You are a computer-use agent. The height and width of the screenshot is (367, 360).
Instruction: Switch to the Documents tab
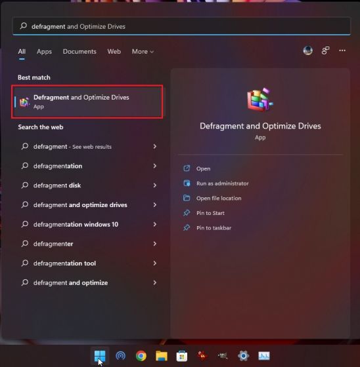point(79,52)
